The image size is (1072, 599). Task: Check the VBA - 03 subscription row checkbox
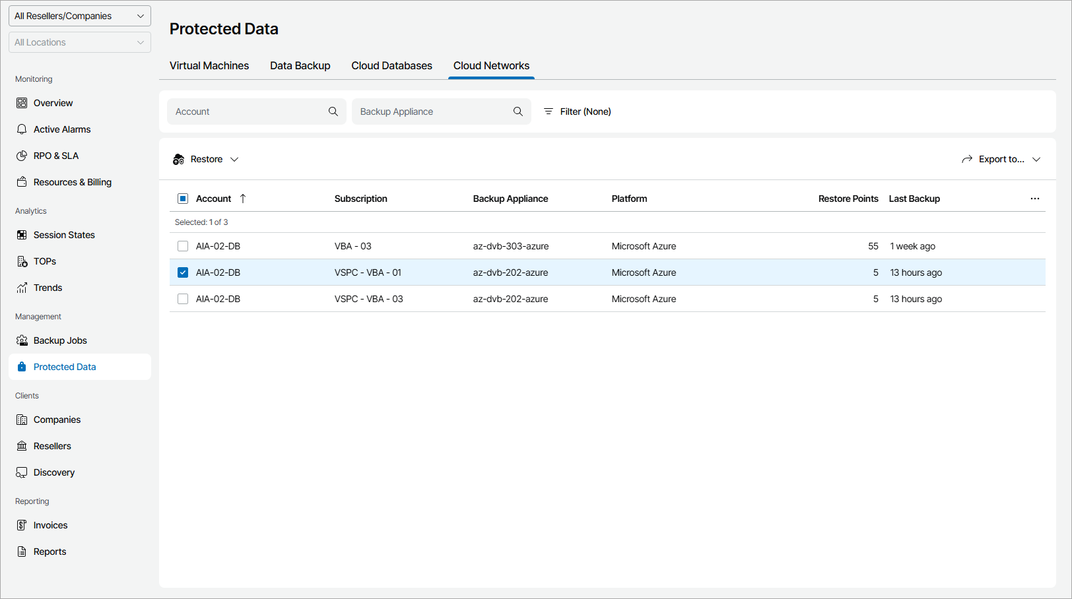(183, 246)
